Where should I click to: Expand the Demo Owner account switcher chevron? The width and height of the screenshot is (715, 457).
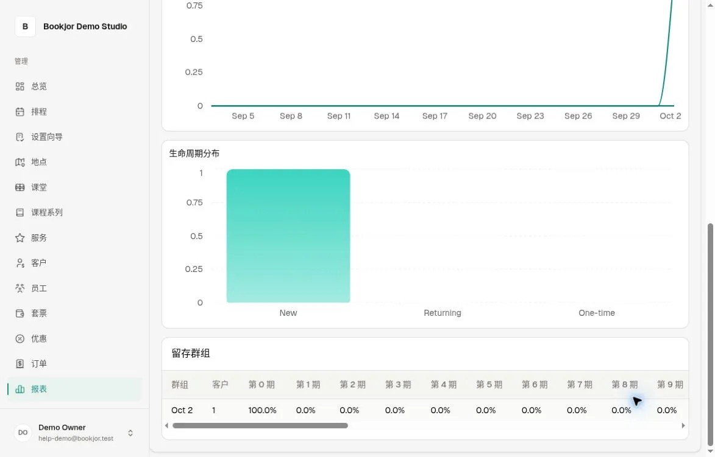coord(130,433)
